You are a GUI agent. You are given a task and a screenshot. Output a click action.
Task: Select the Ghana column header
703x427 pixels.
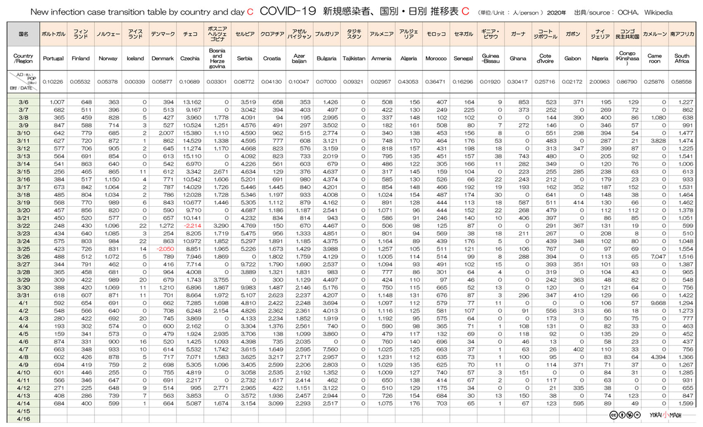(518, 59)
